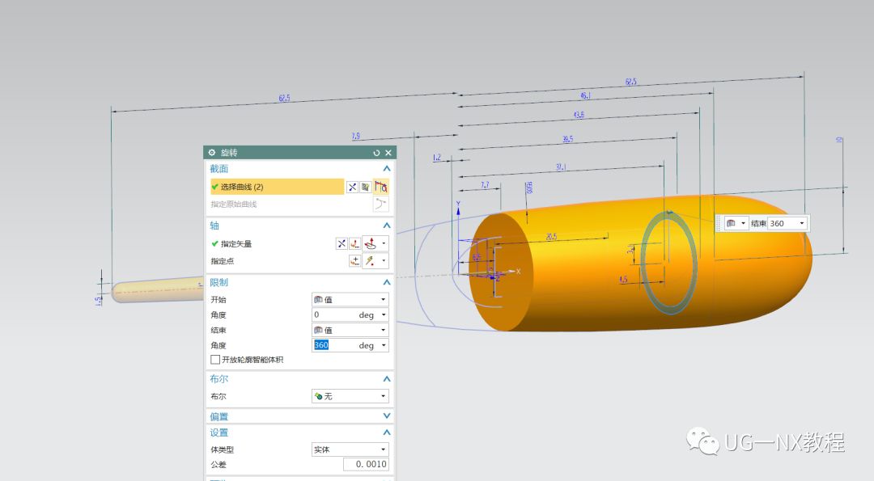Reverse the direction of 指定矢量

[342, 244]
